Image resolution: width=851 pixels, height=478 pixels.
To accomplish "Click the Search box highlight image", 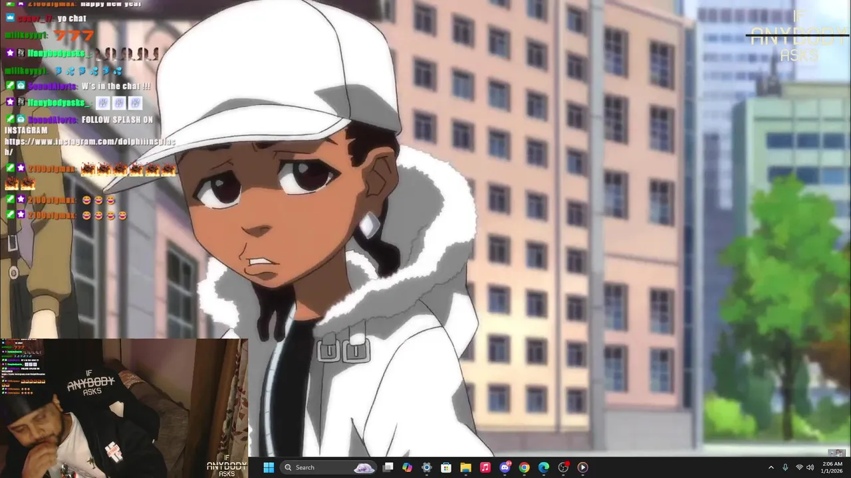I will point(364,467).
